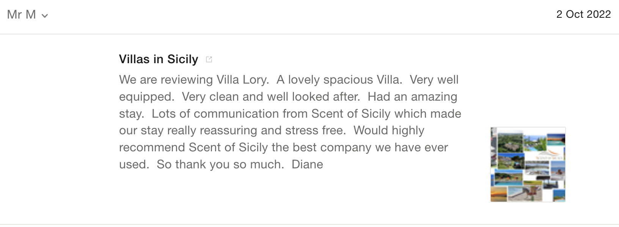The height and width of the screenshot is (227, 619).
Task: Click the first review line starting We are reviewing
Action: [x=167, y=80]
